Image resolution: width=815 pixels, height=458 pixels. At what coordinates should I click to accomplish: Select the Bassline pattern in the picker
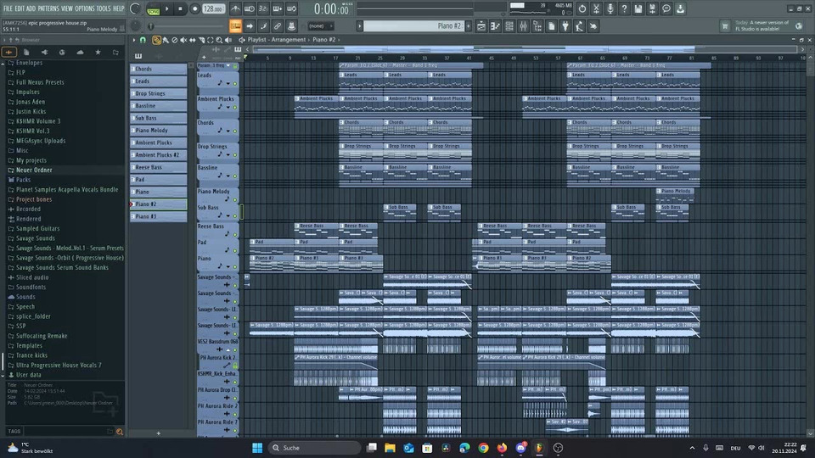(159, 106)
